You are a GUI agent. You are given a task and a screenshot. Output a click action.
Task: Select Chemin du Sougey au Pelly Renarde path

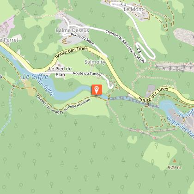click(x=63, y=105)
